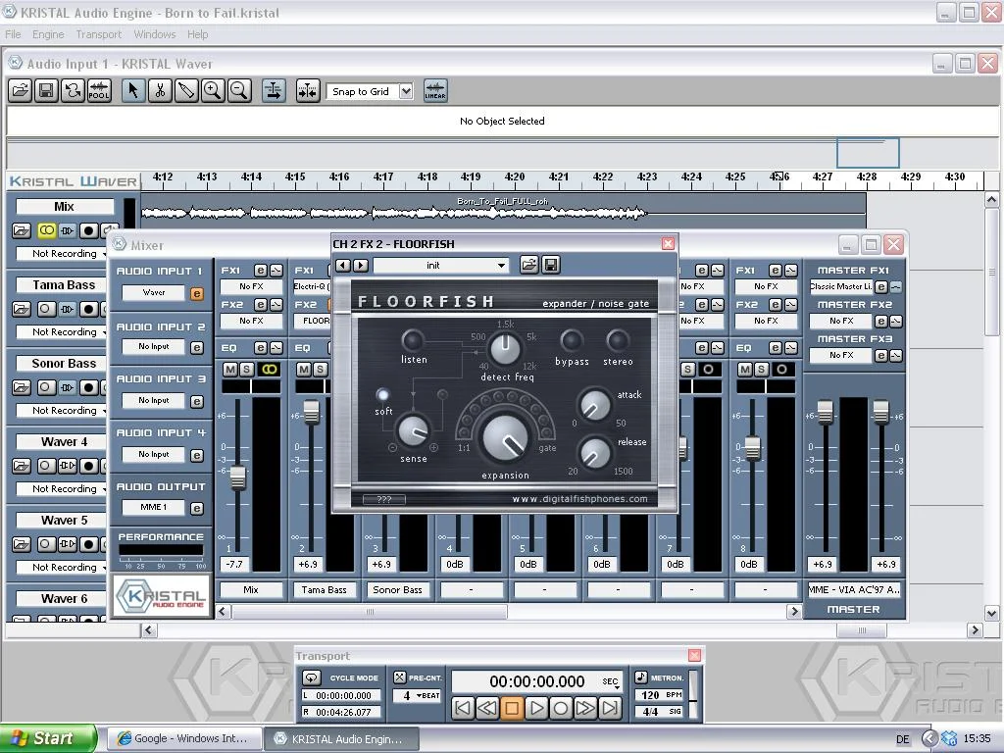
Task: Save the Floorfish preset with disk icon
Action: [x=551, y=265]
